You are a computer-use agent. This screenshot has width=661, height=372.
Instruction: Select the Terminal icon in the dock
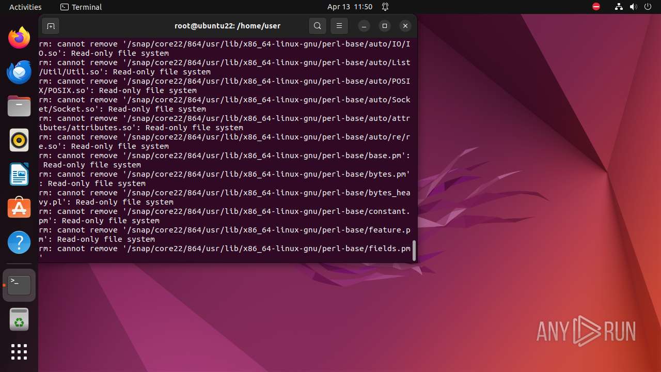[x=19, y=285]
